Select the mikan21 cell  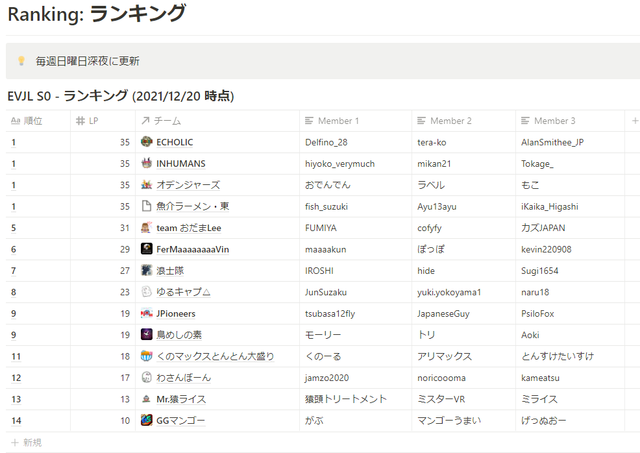point(463,164)
